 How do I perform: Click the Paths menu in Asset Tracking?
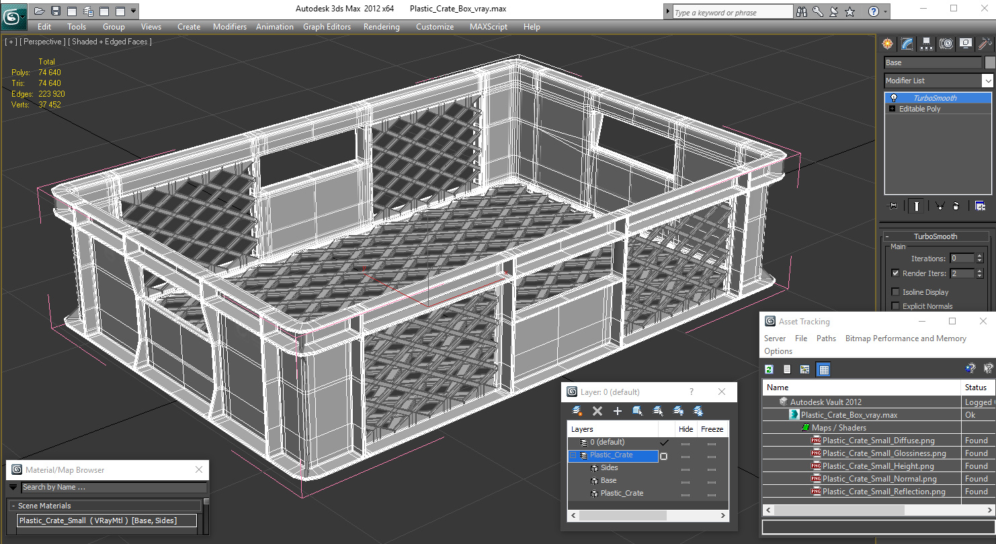pyautogui.click(x=826, y=338)
